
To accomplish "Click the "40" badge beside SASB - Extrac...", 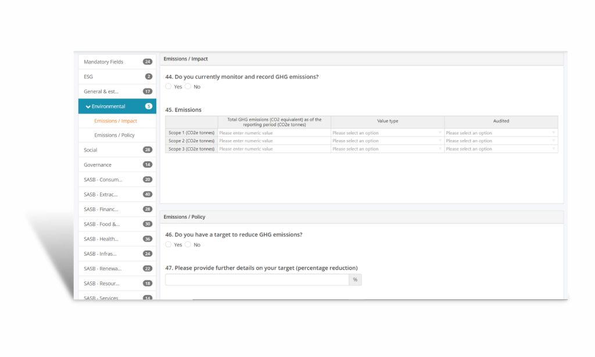I will pos(147,194).
